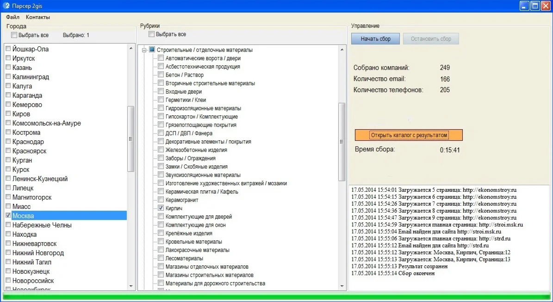Viewport: 553px width, 302px height.
Task: Check the Казань city checkbox
Action: [8, 68]
